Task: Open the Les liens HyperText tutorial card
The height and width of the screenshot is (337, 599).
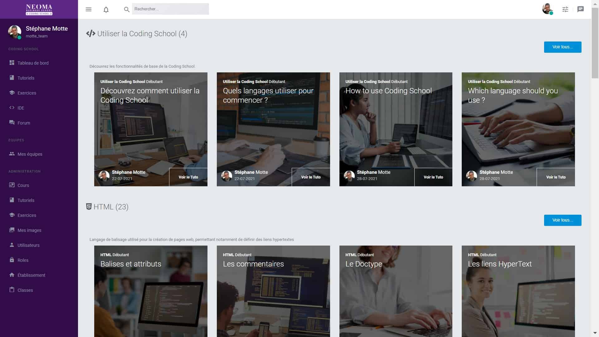Action: pyautogui.click(x=518, y=291)
